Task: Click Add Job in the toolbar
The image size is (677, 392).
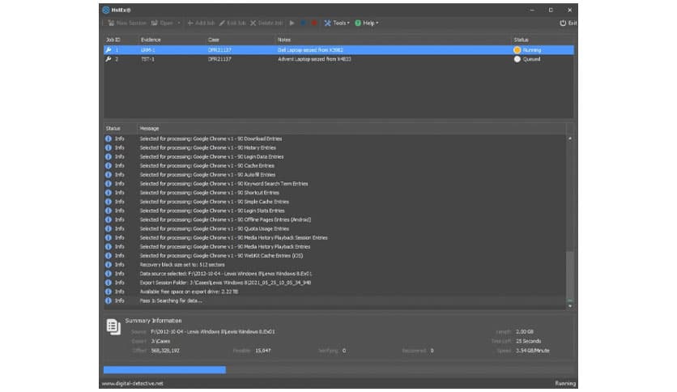Action: [201, 23]
